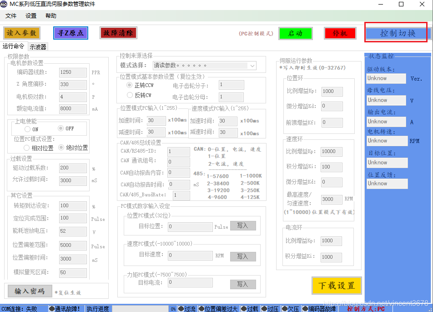Click the 过载 fault indicator dot

pyautogui.click(x=244, y=308)
